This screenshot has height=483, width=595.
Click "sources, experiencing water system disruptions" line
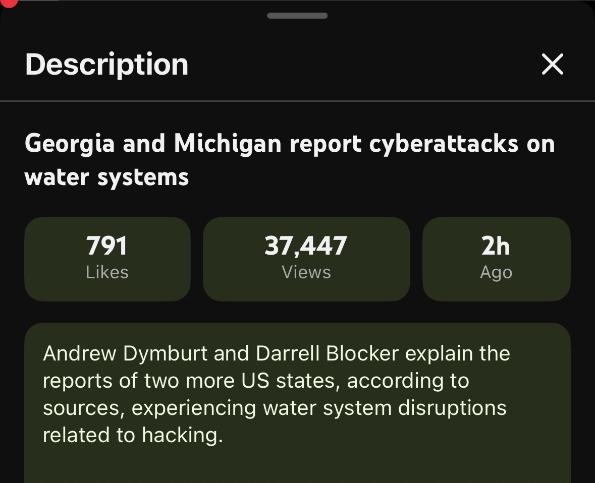point(275,408)
